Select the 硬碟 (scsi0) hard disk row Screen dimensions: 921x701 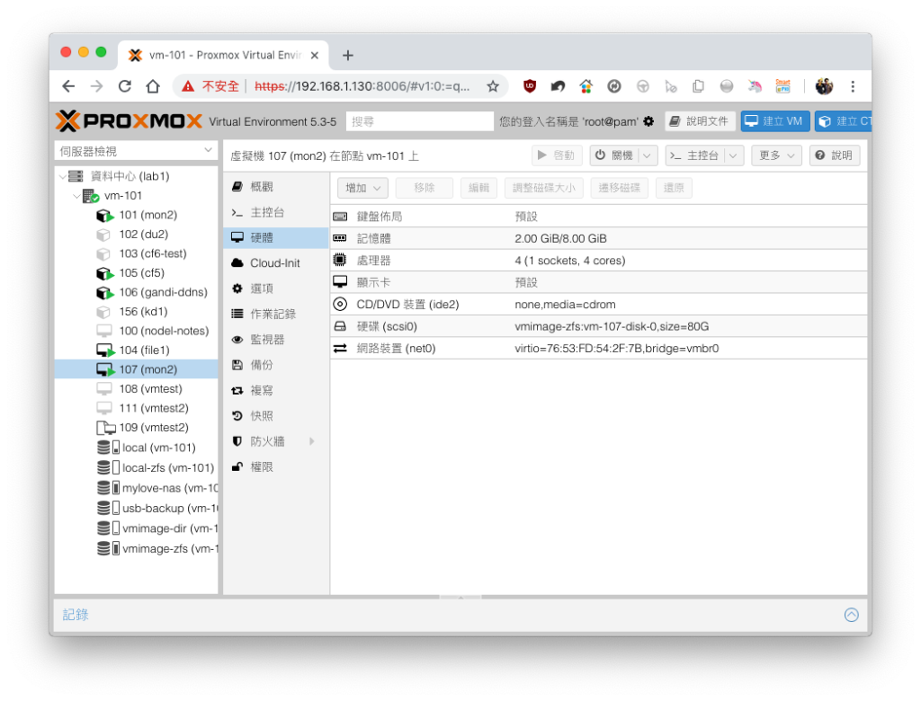coord(598,326)
